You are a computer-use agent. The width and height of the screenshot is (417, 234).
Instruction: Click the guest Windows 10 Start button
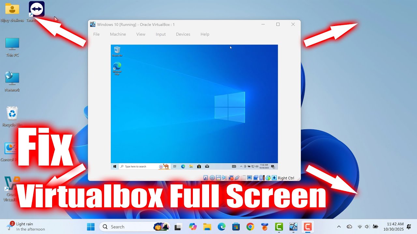115,166
